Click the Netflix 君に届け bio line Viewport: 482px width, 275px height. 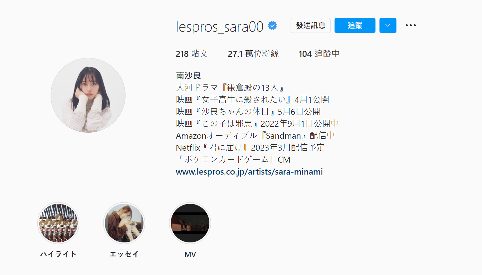(x=250, y=148)
